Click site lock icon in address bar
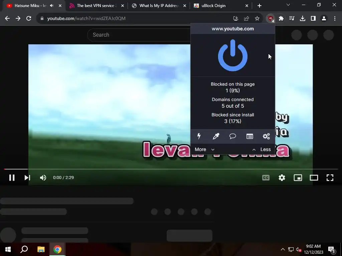 tap(42, 19)
